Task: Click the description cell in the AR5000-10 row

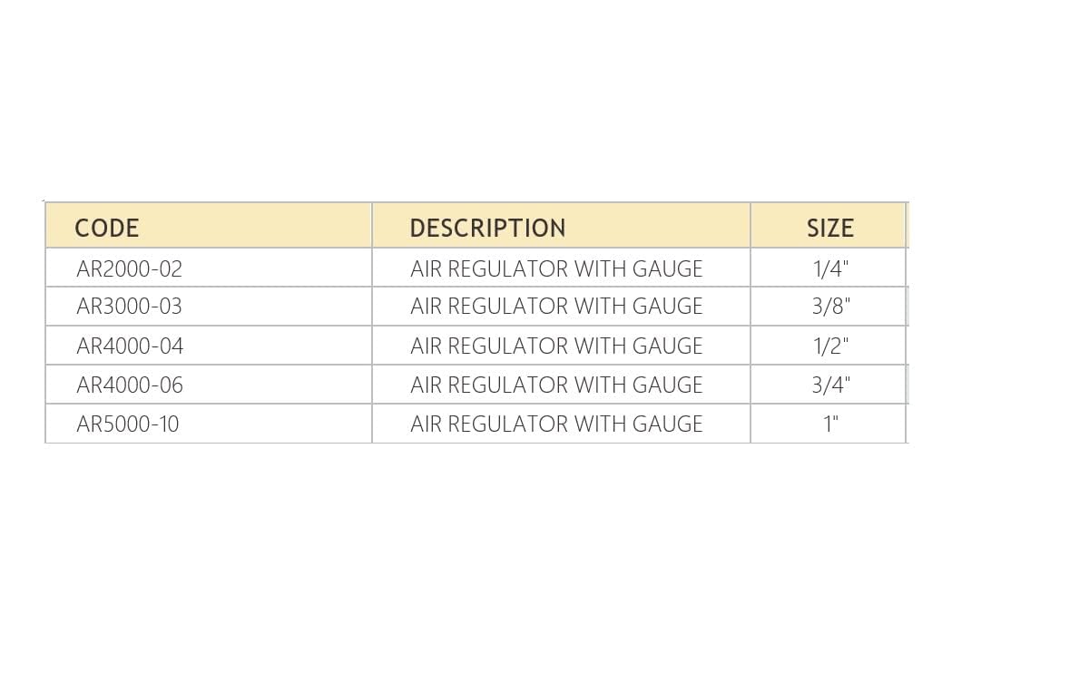Action: tap(556, 424)
